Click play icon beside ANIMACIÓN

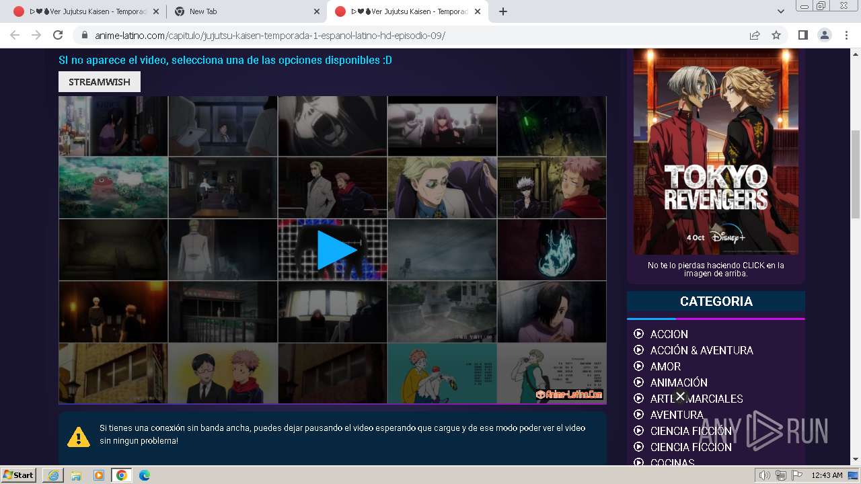pos(638,382)
